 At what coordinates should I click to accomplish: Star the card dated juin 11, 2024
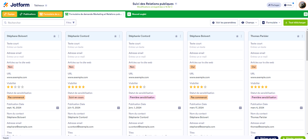click(x=116, y=36)
